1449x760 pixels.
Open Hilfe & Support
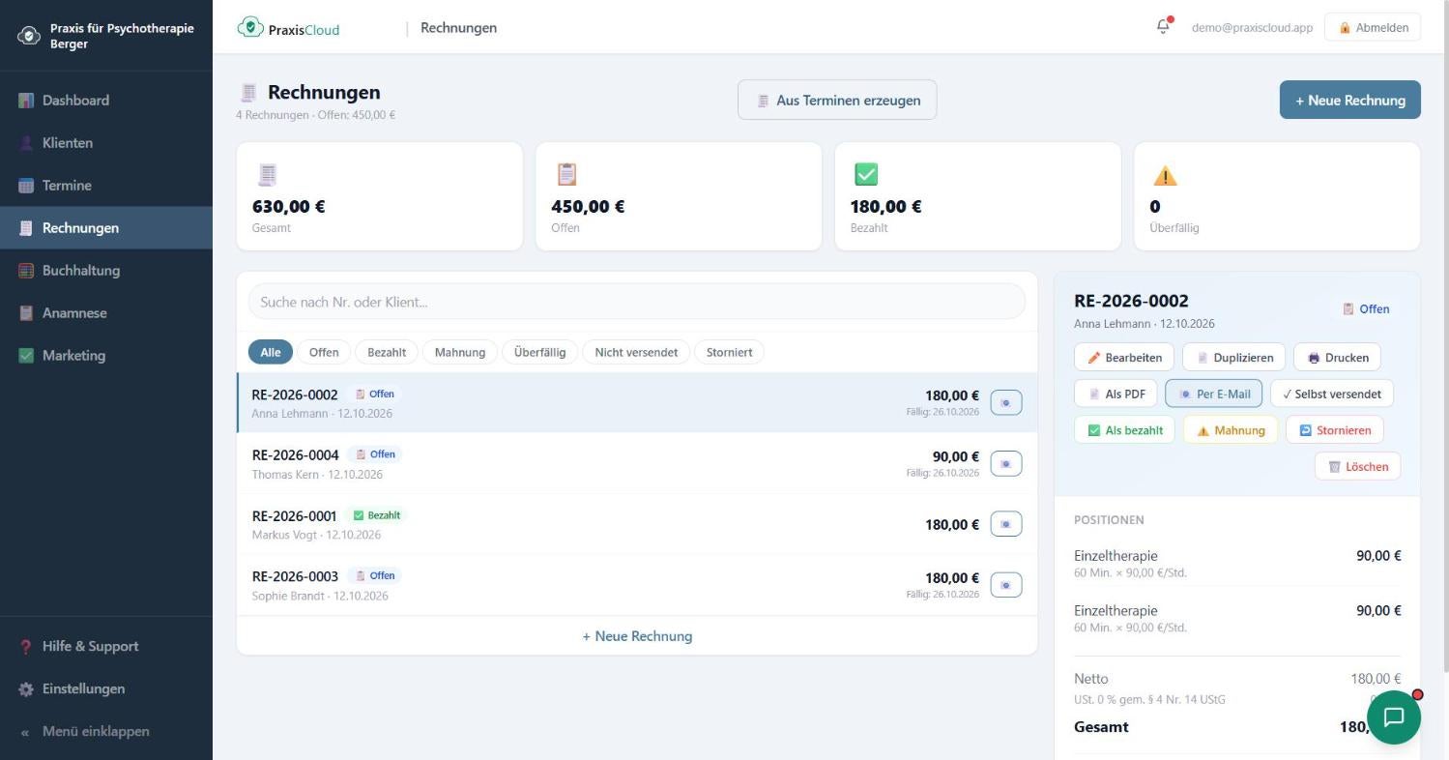point(106,647)
